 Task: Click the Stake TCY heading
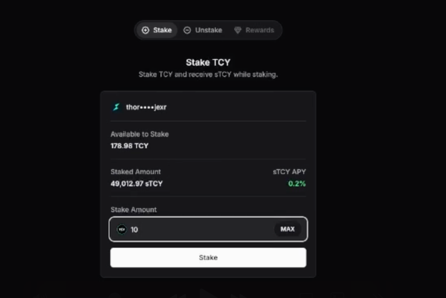click(x=208, y=62)
